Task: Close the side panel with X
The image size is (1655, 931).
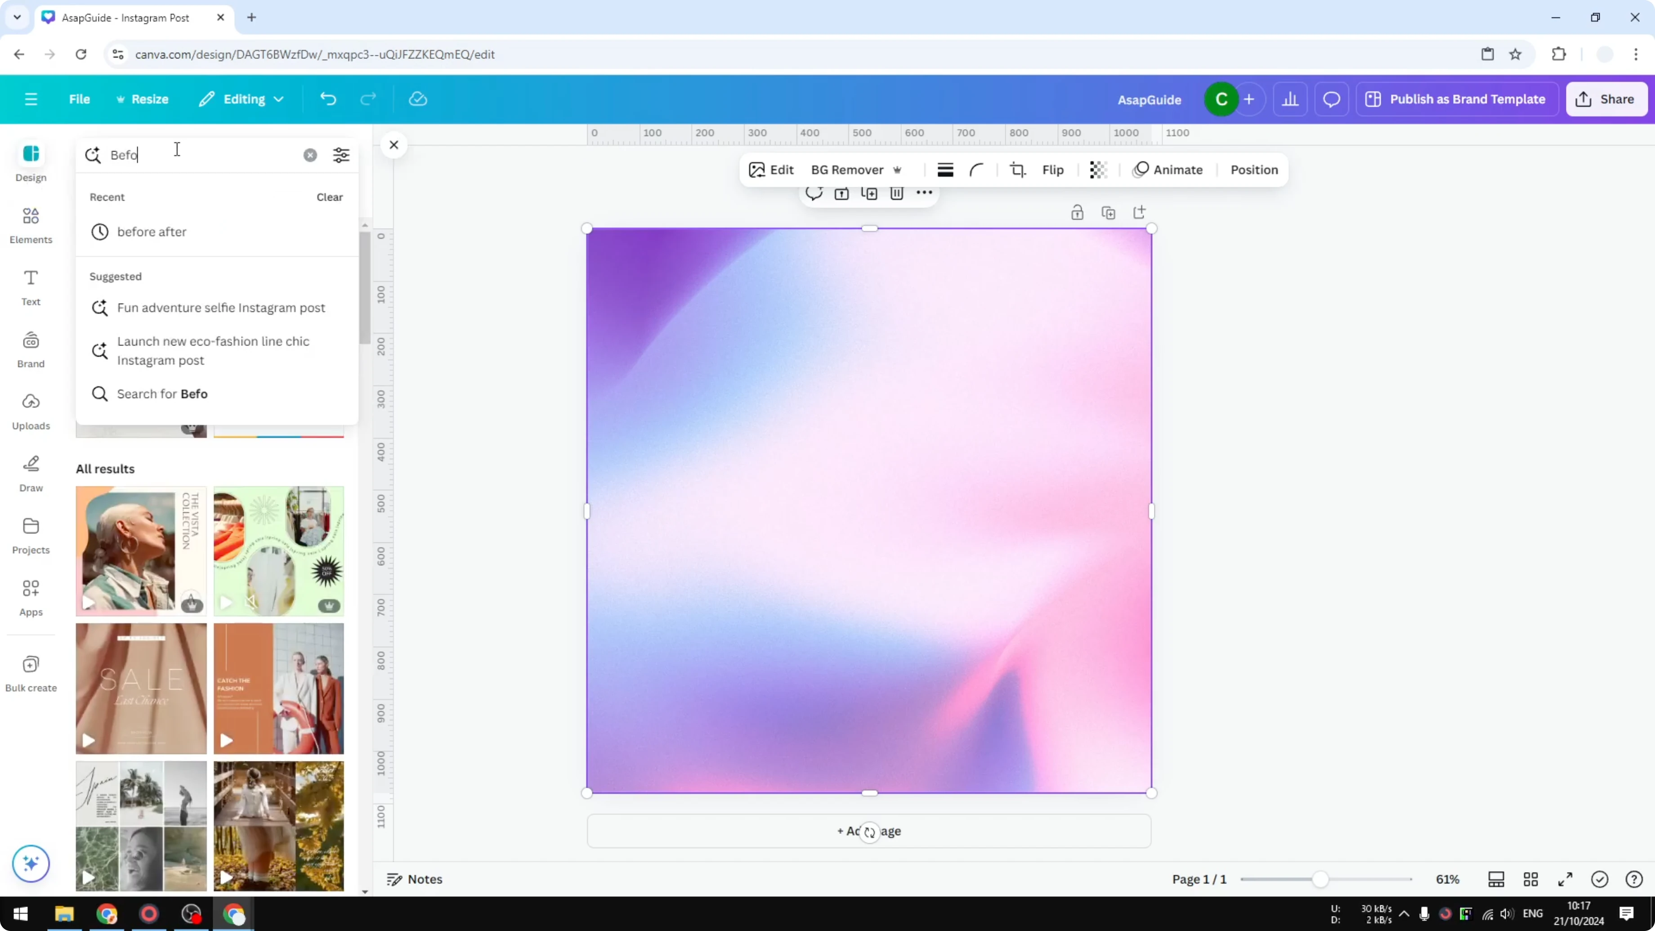Action: [x=394, y=145]
